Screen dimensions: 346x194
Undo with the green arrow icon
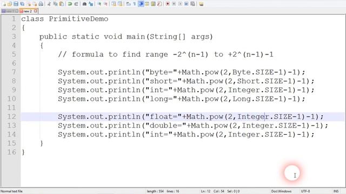point(70,4)
